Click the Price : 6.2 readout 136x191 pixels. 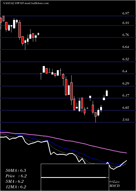coord(16,176)
